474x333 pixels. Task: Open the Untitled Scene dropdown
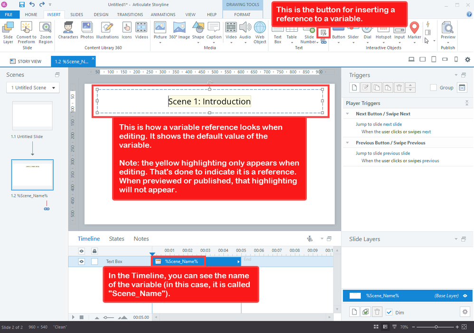click(33, 88)
